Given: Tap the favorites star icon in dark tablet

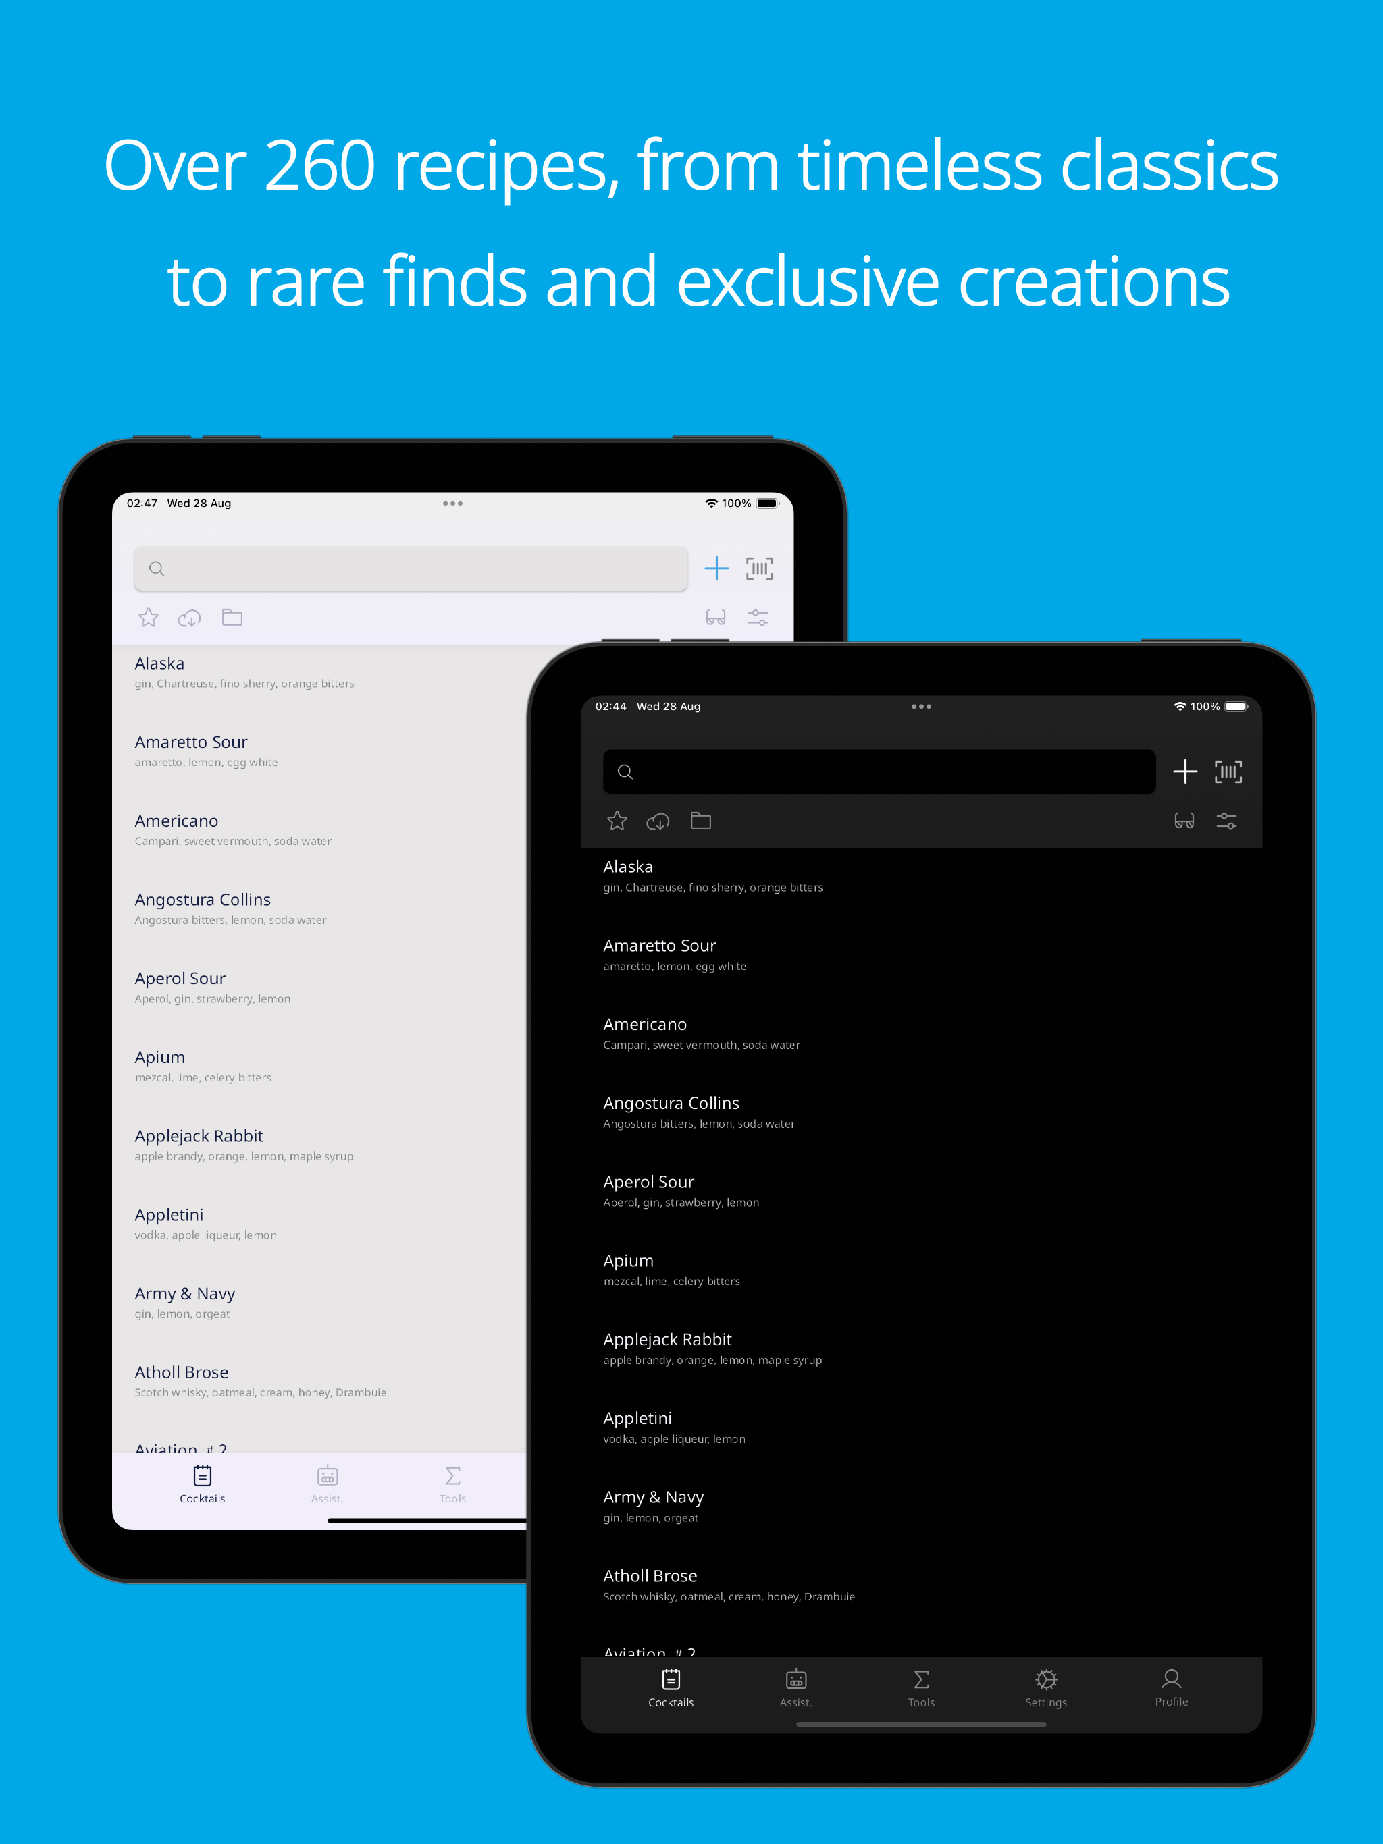Looking at the screenshot, I should pos(617,821).
